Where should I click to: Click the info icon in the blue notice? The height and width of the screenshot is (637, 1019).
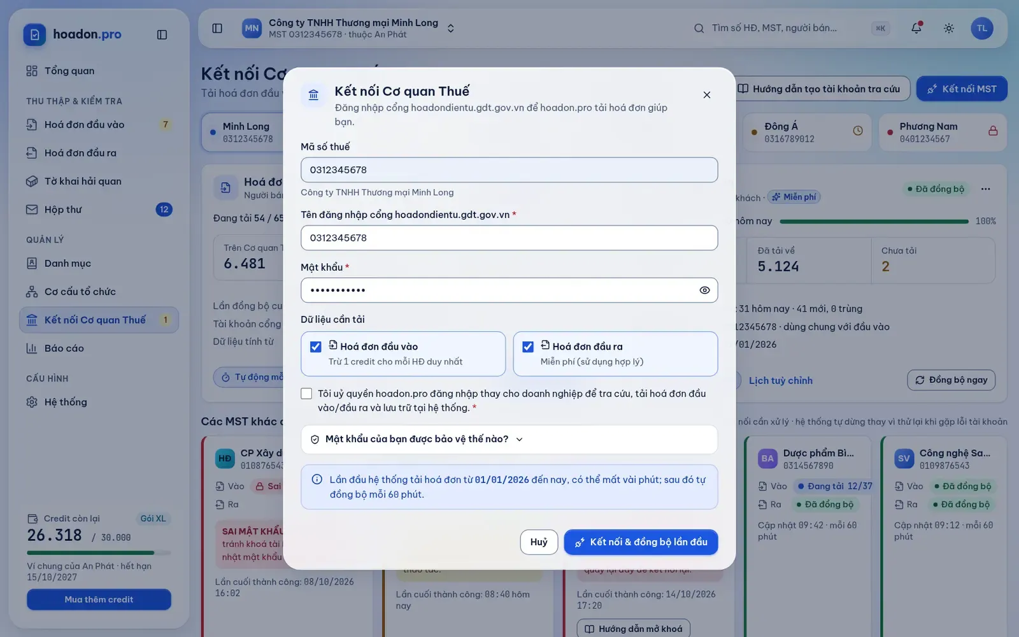coord(317,480)
